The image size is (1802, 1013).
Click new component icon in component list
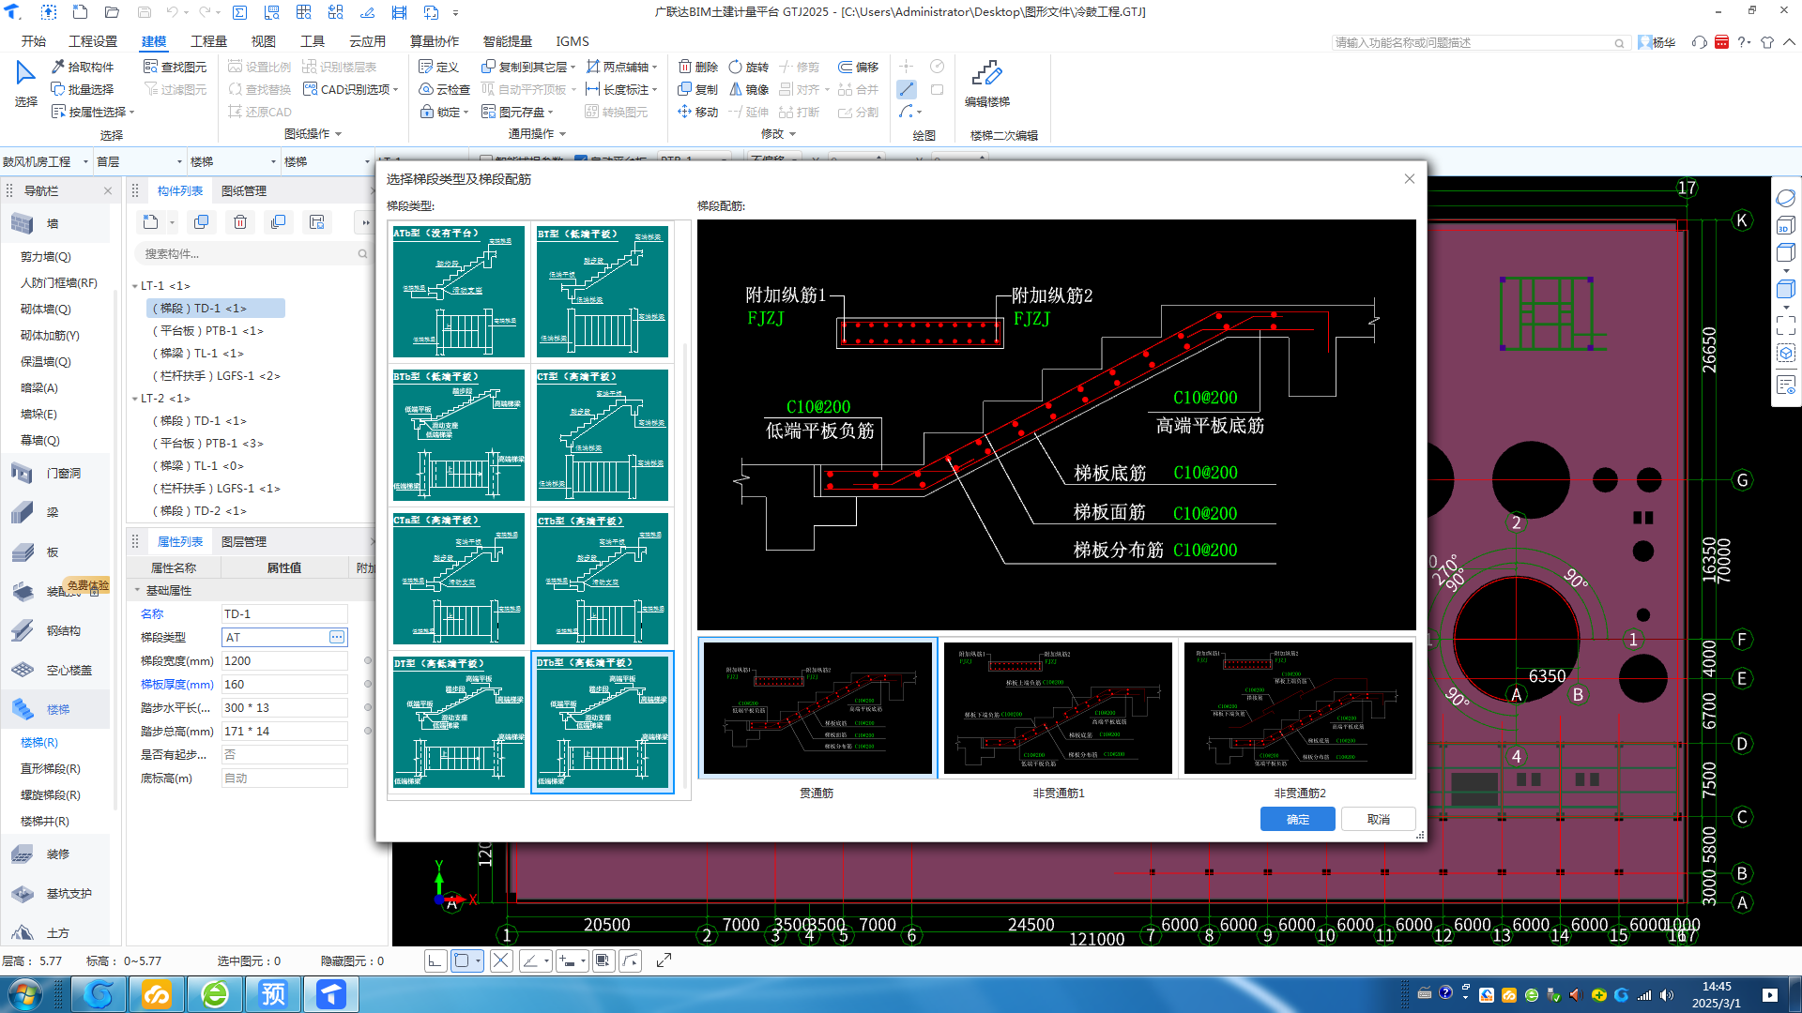tap(151, 222)
